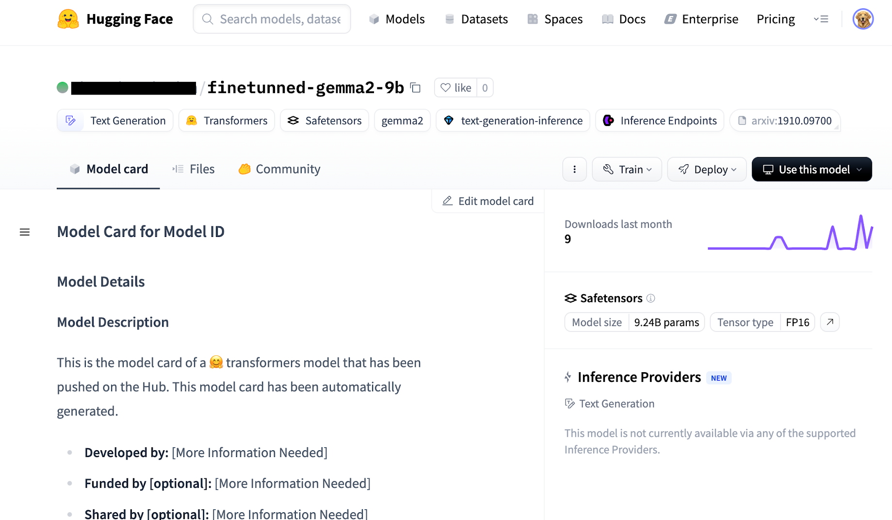Screen dimensions: 892x520
Task: Click the text-generation-inference gem icon
Action: (x=449, y=121)
